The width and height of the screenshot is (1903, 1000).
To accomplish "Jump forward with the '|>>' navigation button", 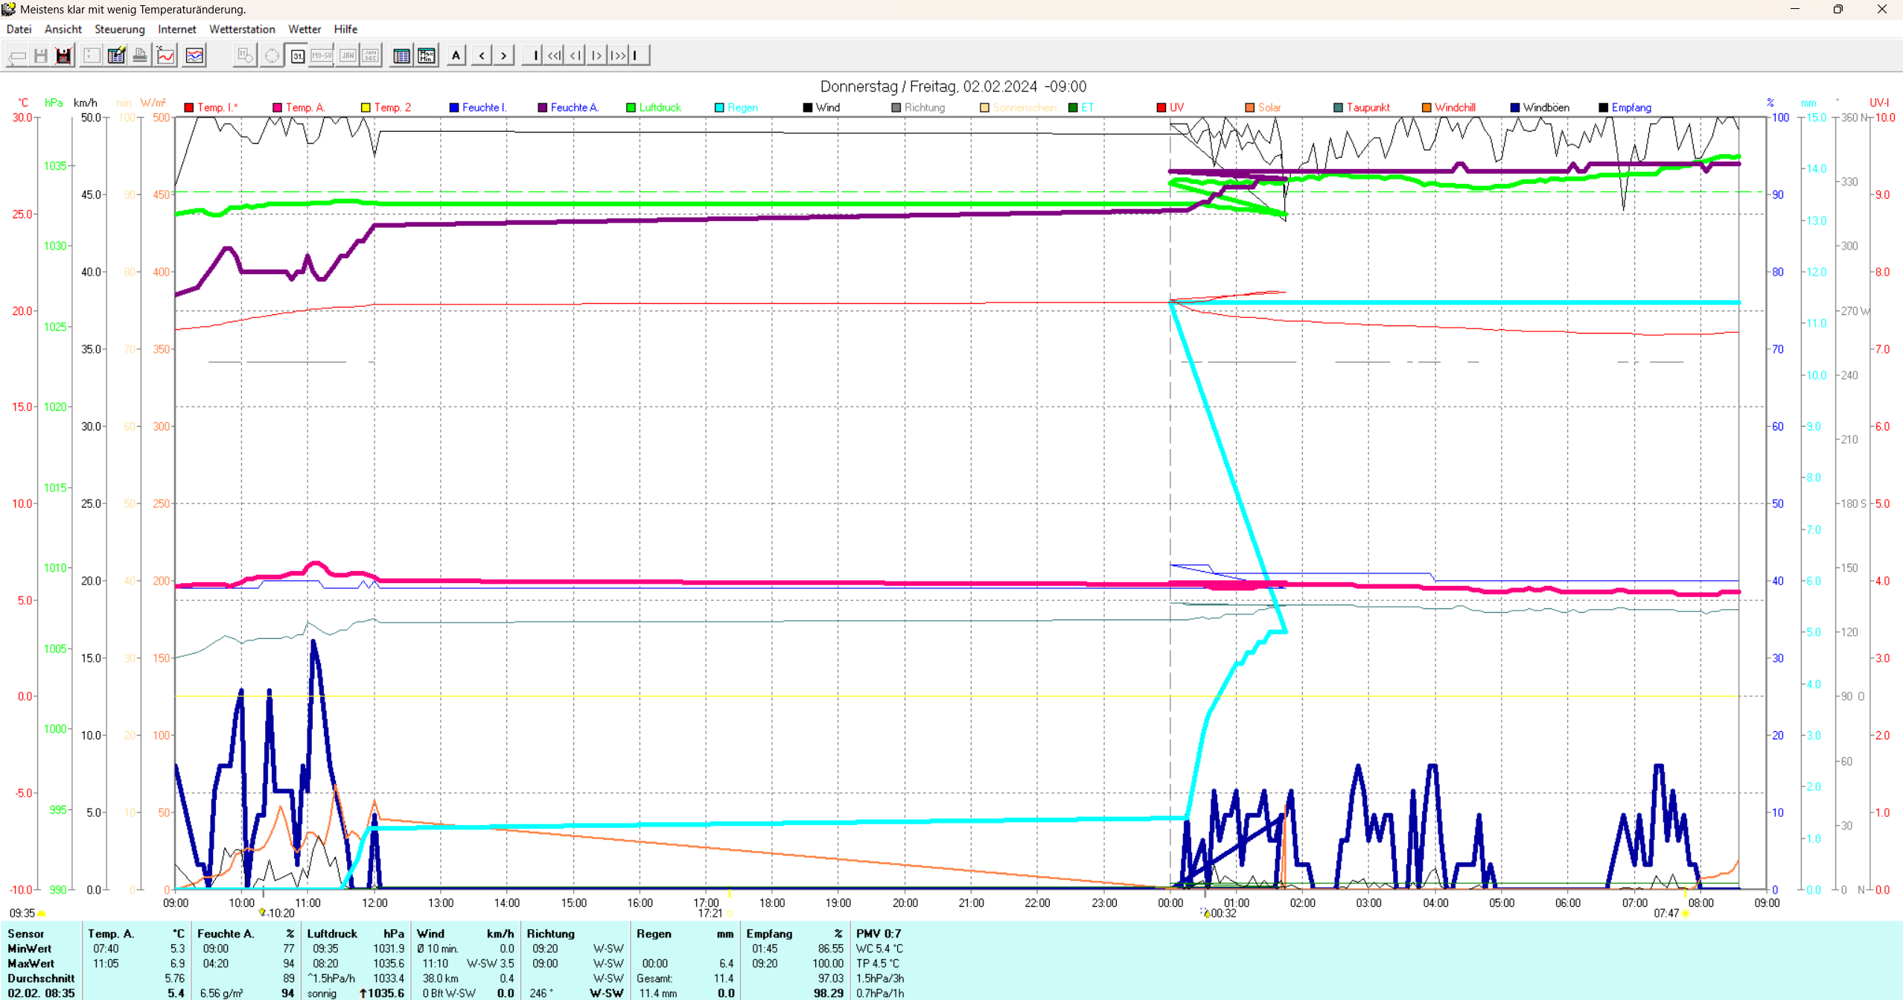I will point(617,55).
